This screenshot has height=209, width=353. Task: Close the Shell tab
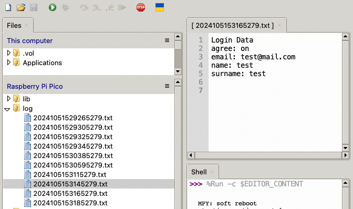212,172
